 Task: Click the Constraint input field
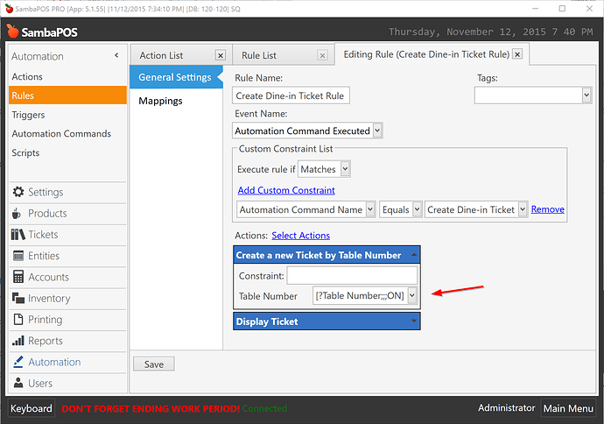point(352,276)
